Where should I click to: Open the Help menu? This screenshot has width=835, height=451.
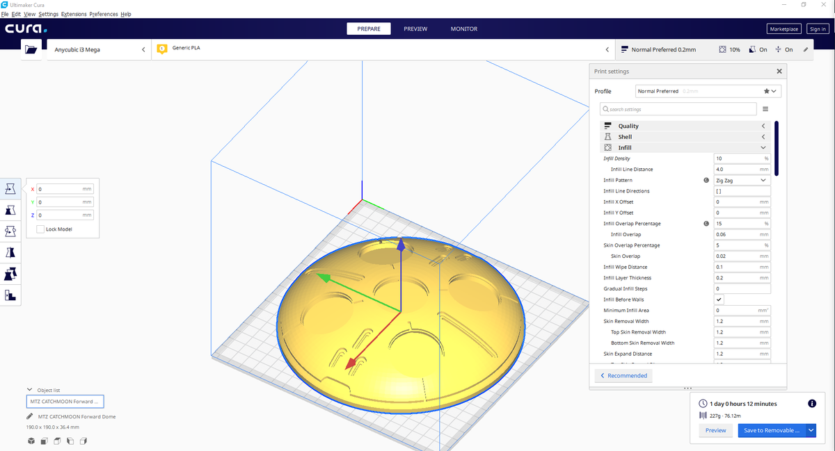(126, 14)
